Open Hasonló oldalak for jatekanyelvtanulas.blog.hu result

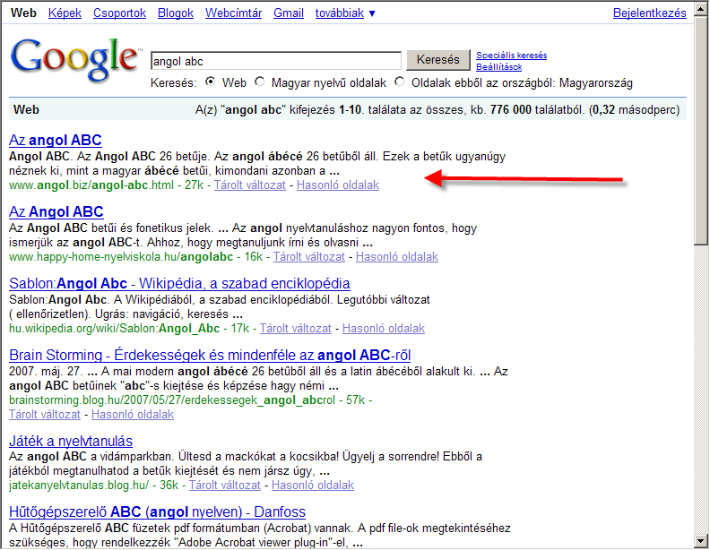click(313, 486)
